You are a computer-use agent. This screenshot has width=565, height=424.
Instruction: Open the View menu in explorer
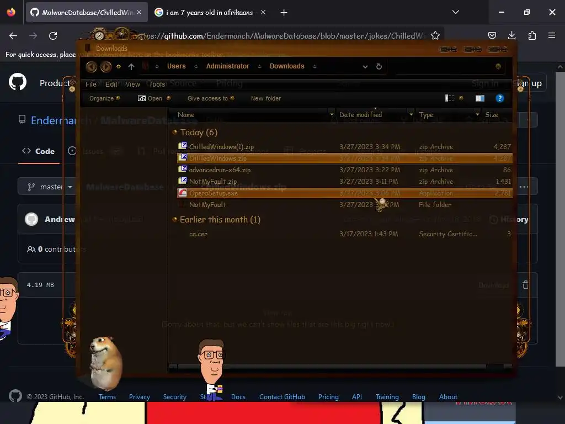click(x=132, y=84)
